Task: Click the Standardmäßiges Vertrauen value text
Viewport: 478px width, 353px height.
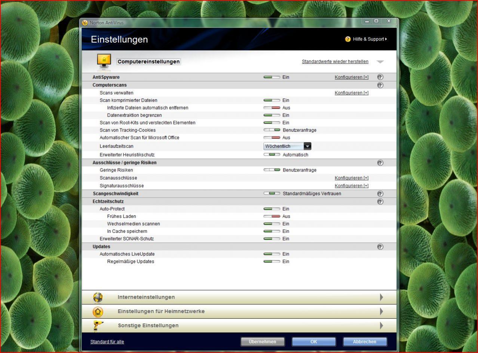Action: pos(312,193)
